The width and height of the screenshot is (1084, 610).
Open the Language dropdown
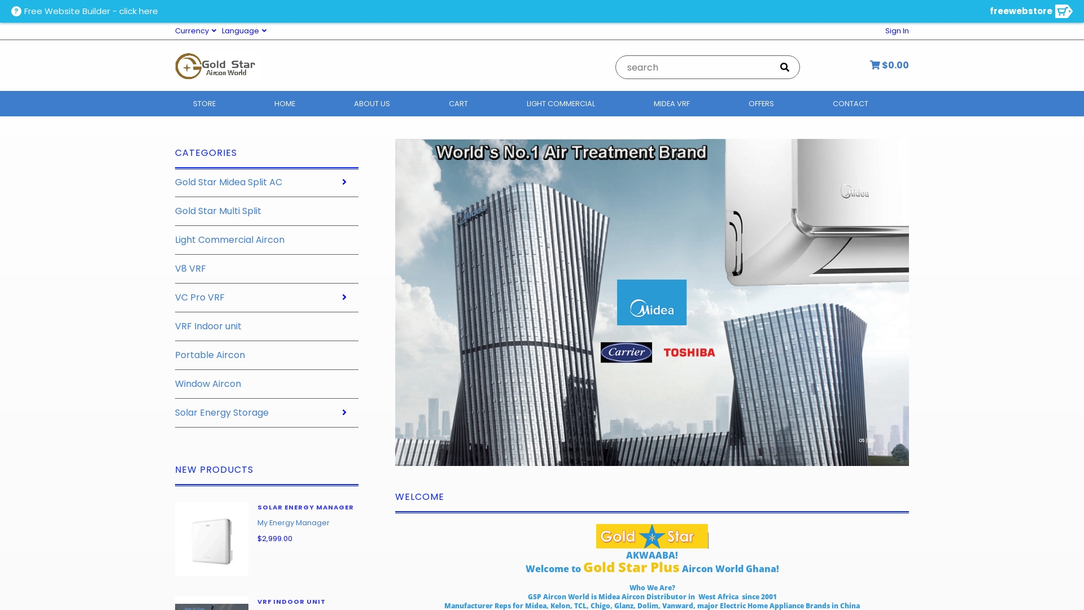[244, 31]
